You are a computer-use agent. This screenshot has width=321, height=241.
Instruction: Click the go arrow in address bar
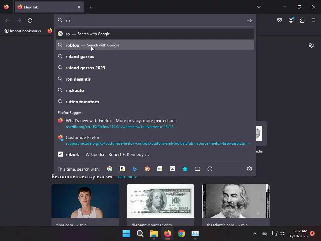pyautogui.click(x=249, y=20)
